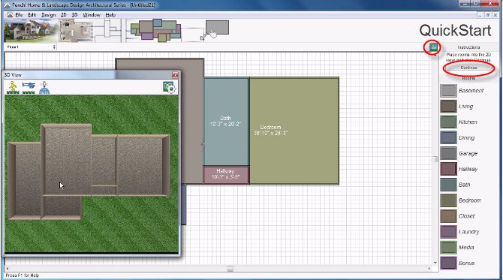Click the horizontal scrollbar thumb
Screen dimensions: 503x280
click(230, 269)
